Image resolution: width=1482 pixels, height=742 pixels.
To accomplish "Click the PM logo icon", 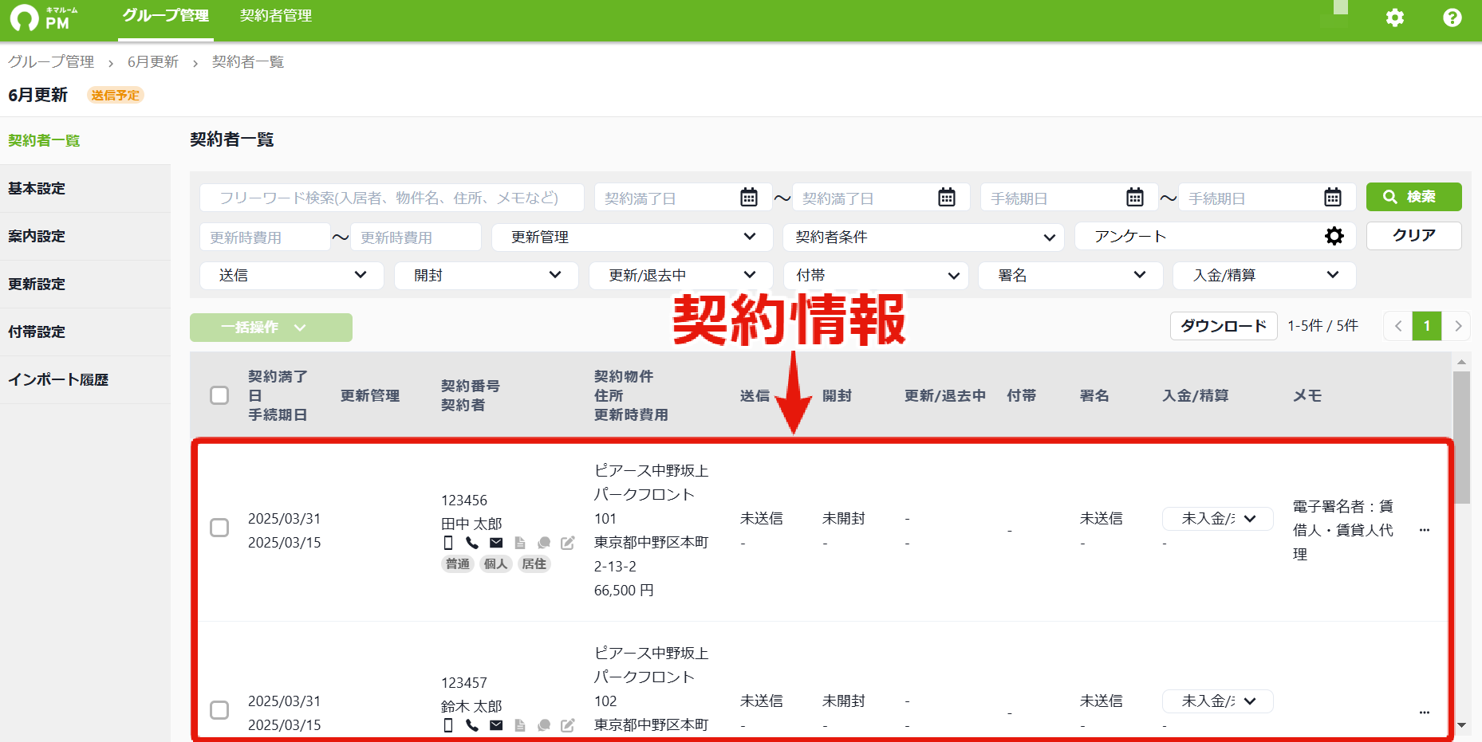I will [44, 18].
